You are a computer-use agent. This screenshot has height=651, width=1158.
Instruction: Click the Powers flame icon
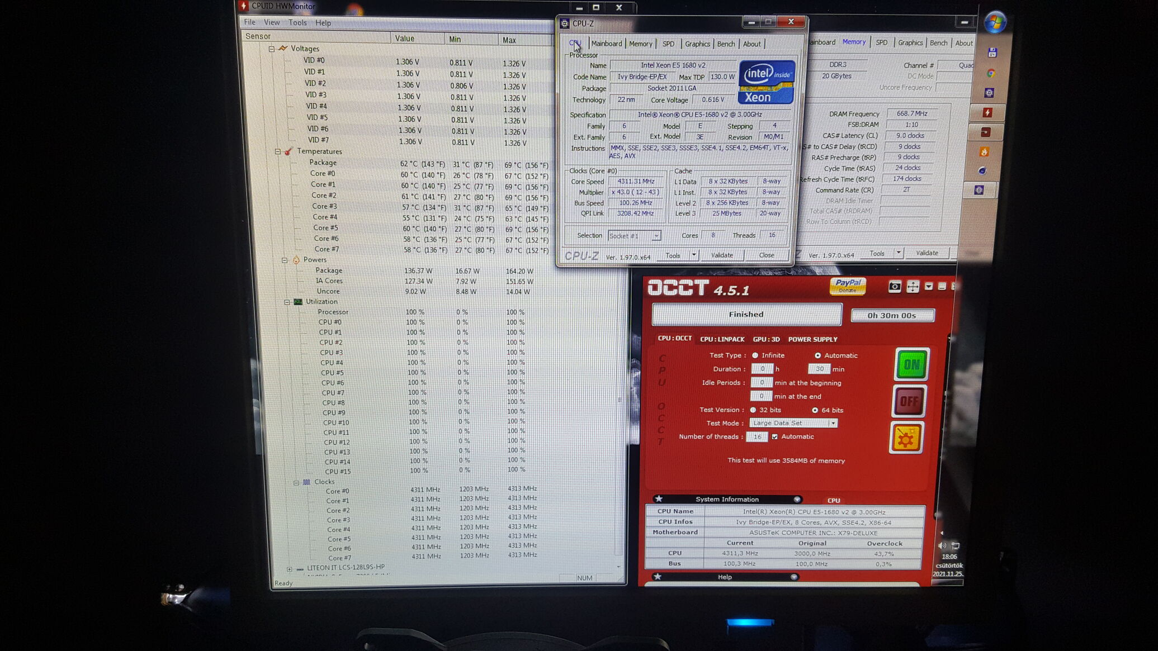(x=296, y=260)
